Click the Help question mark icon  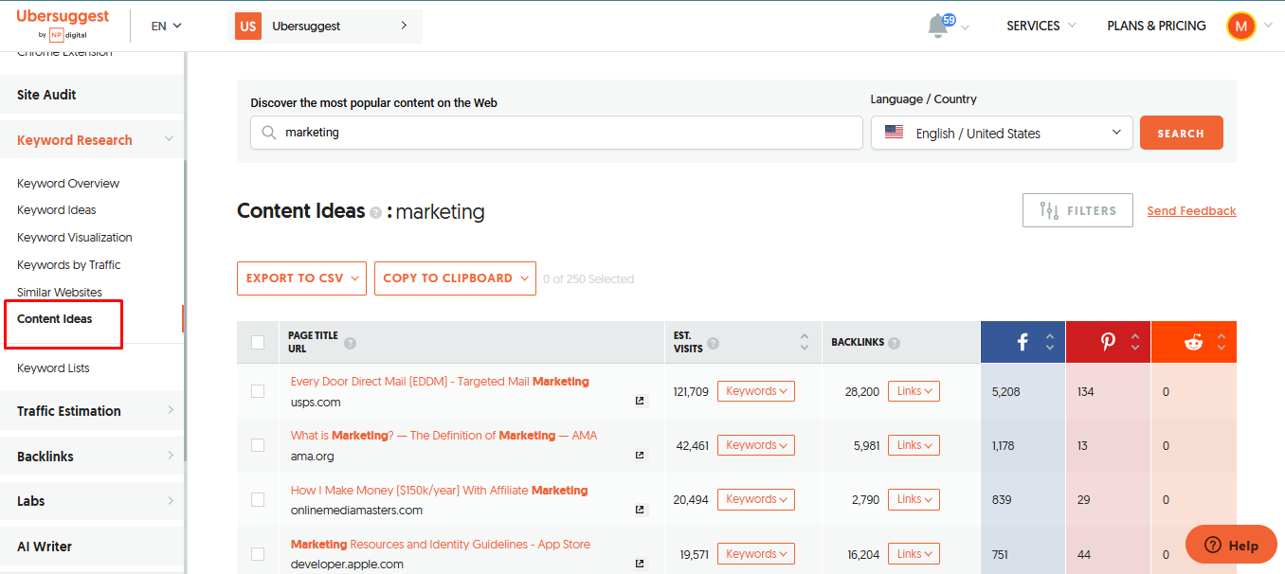(1212, 545)
